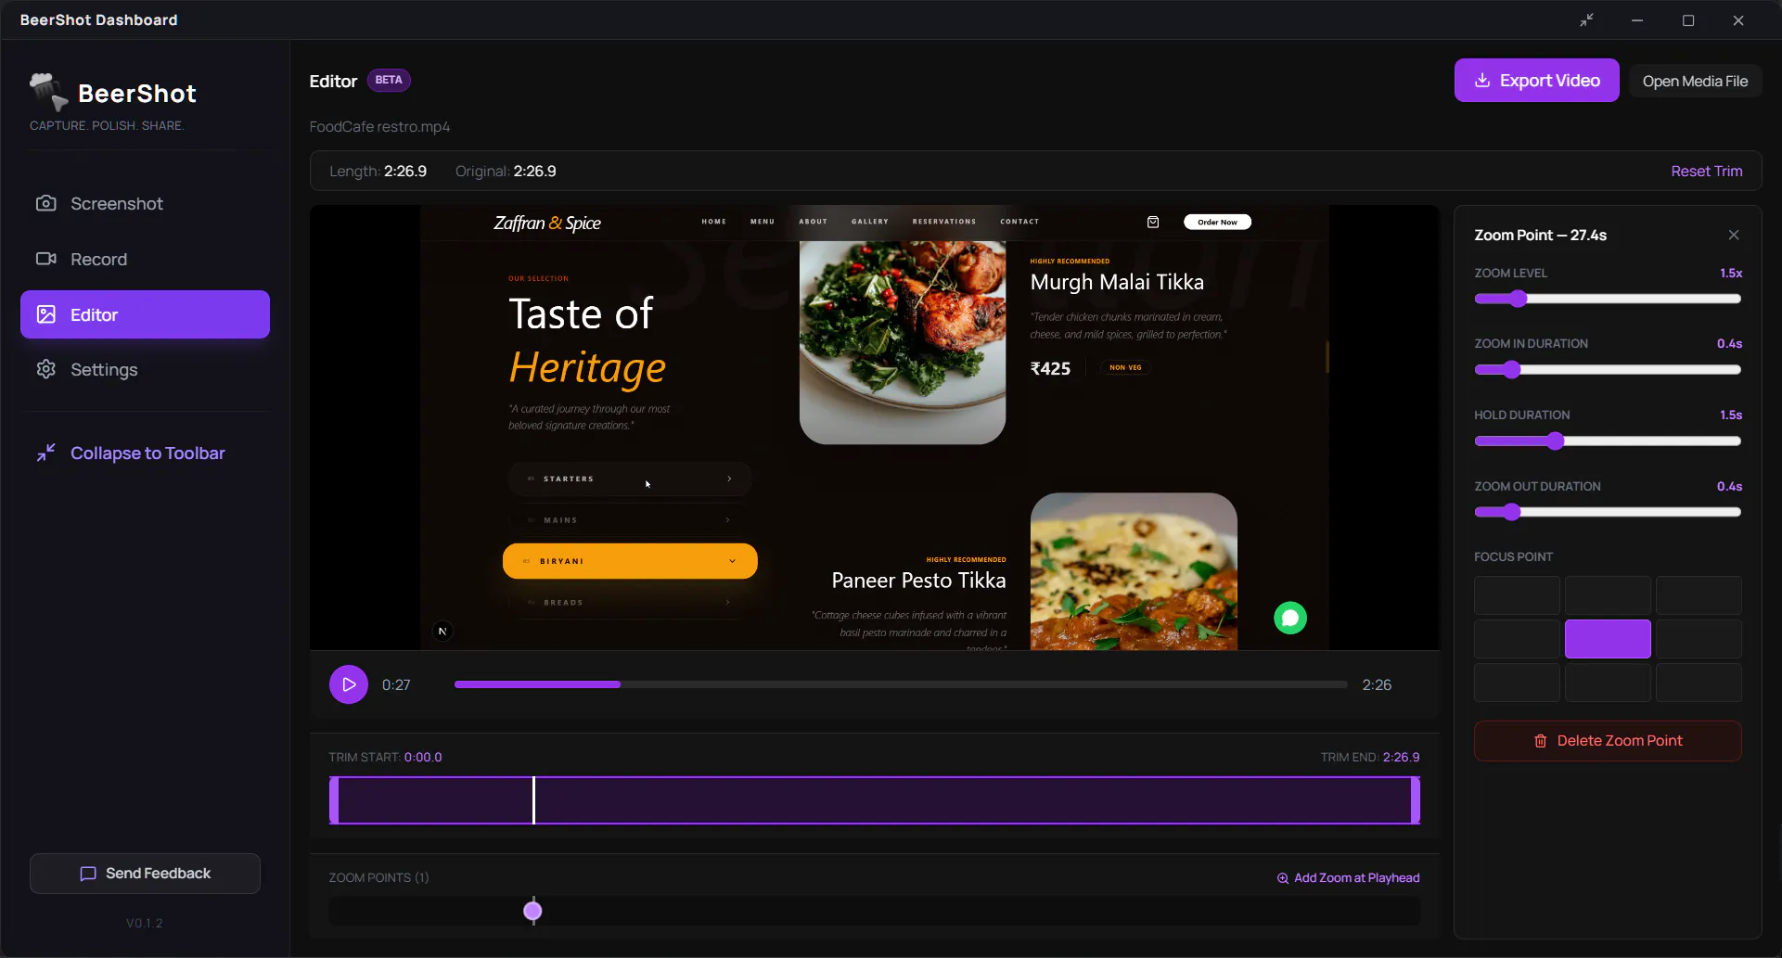Click the Hold Duration 1.5s value
The height and width of the screenshot is (958, 1782).
point(1731,415)
